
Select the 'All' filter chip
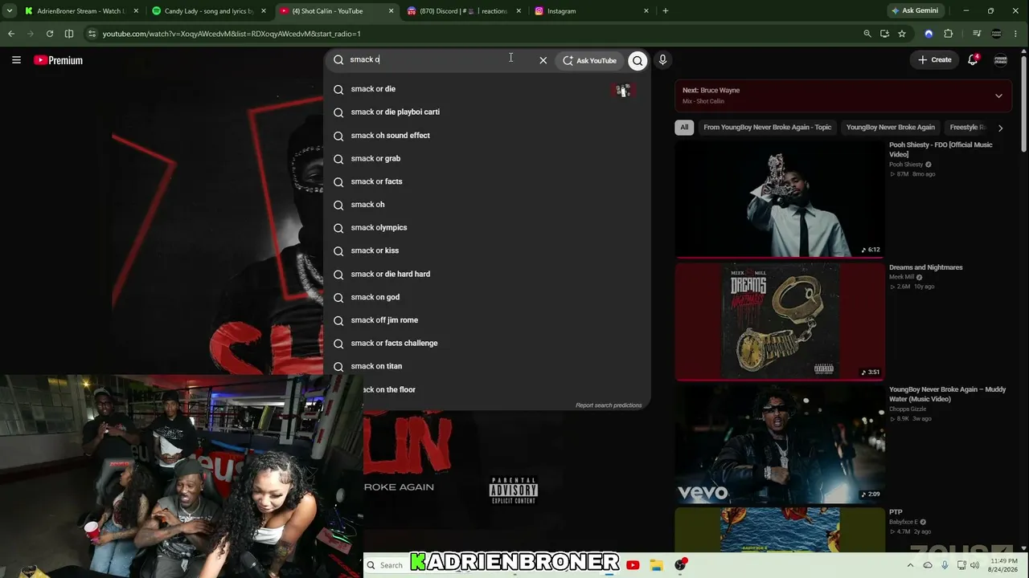point(684,128)
